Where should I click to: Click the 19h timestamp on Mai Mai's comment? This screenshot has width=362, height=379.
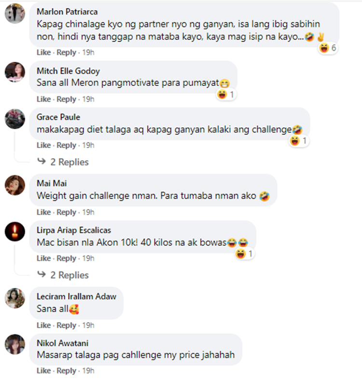(88, 212)
